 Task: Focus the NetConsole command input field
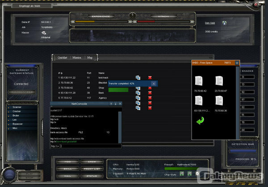click(91, 146)
